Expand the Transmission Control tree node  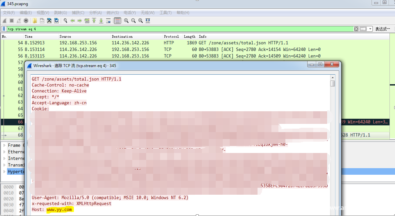pos(4,165)
